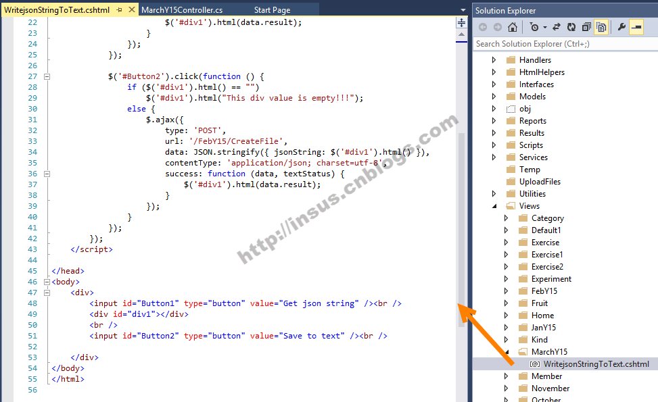658x402 pixels.
Task: Select the JanY15 folder
Action: 543,328
